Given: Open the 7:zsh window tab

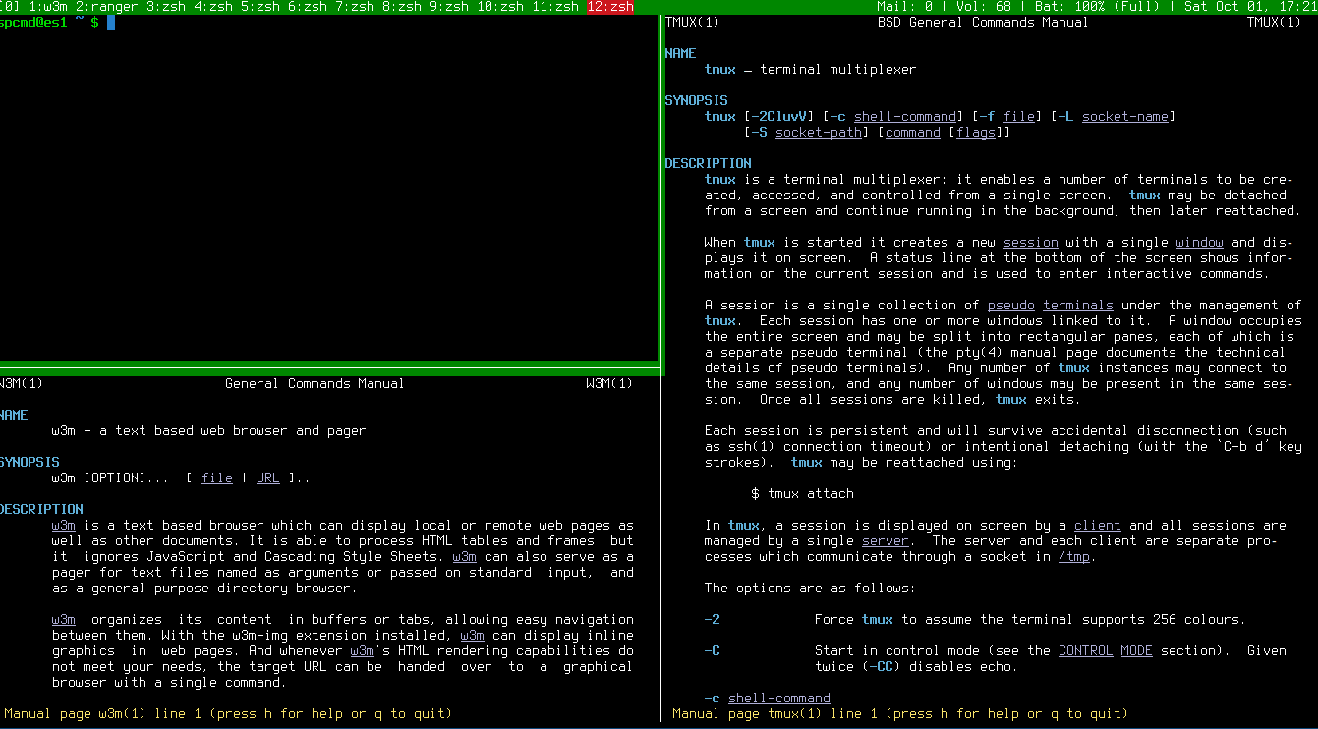Looking at the screenshot, I should 355,7.
